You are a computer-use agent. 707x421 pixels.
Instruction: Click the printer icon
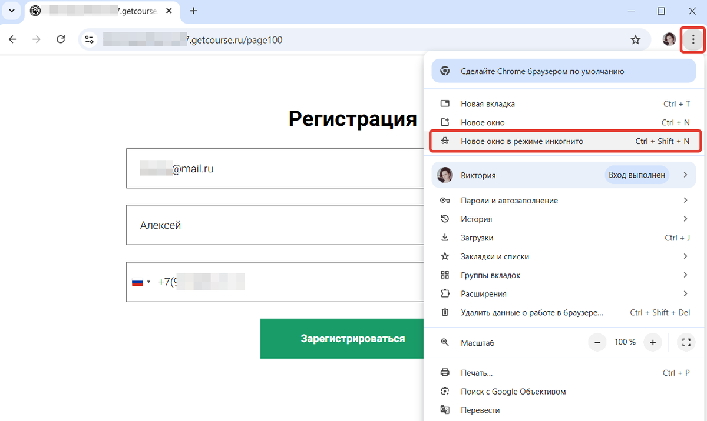tap(445, 373)
